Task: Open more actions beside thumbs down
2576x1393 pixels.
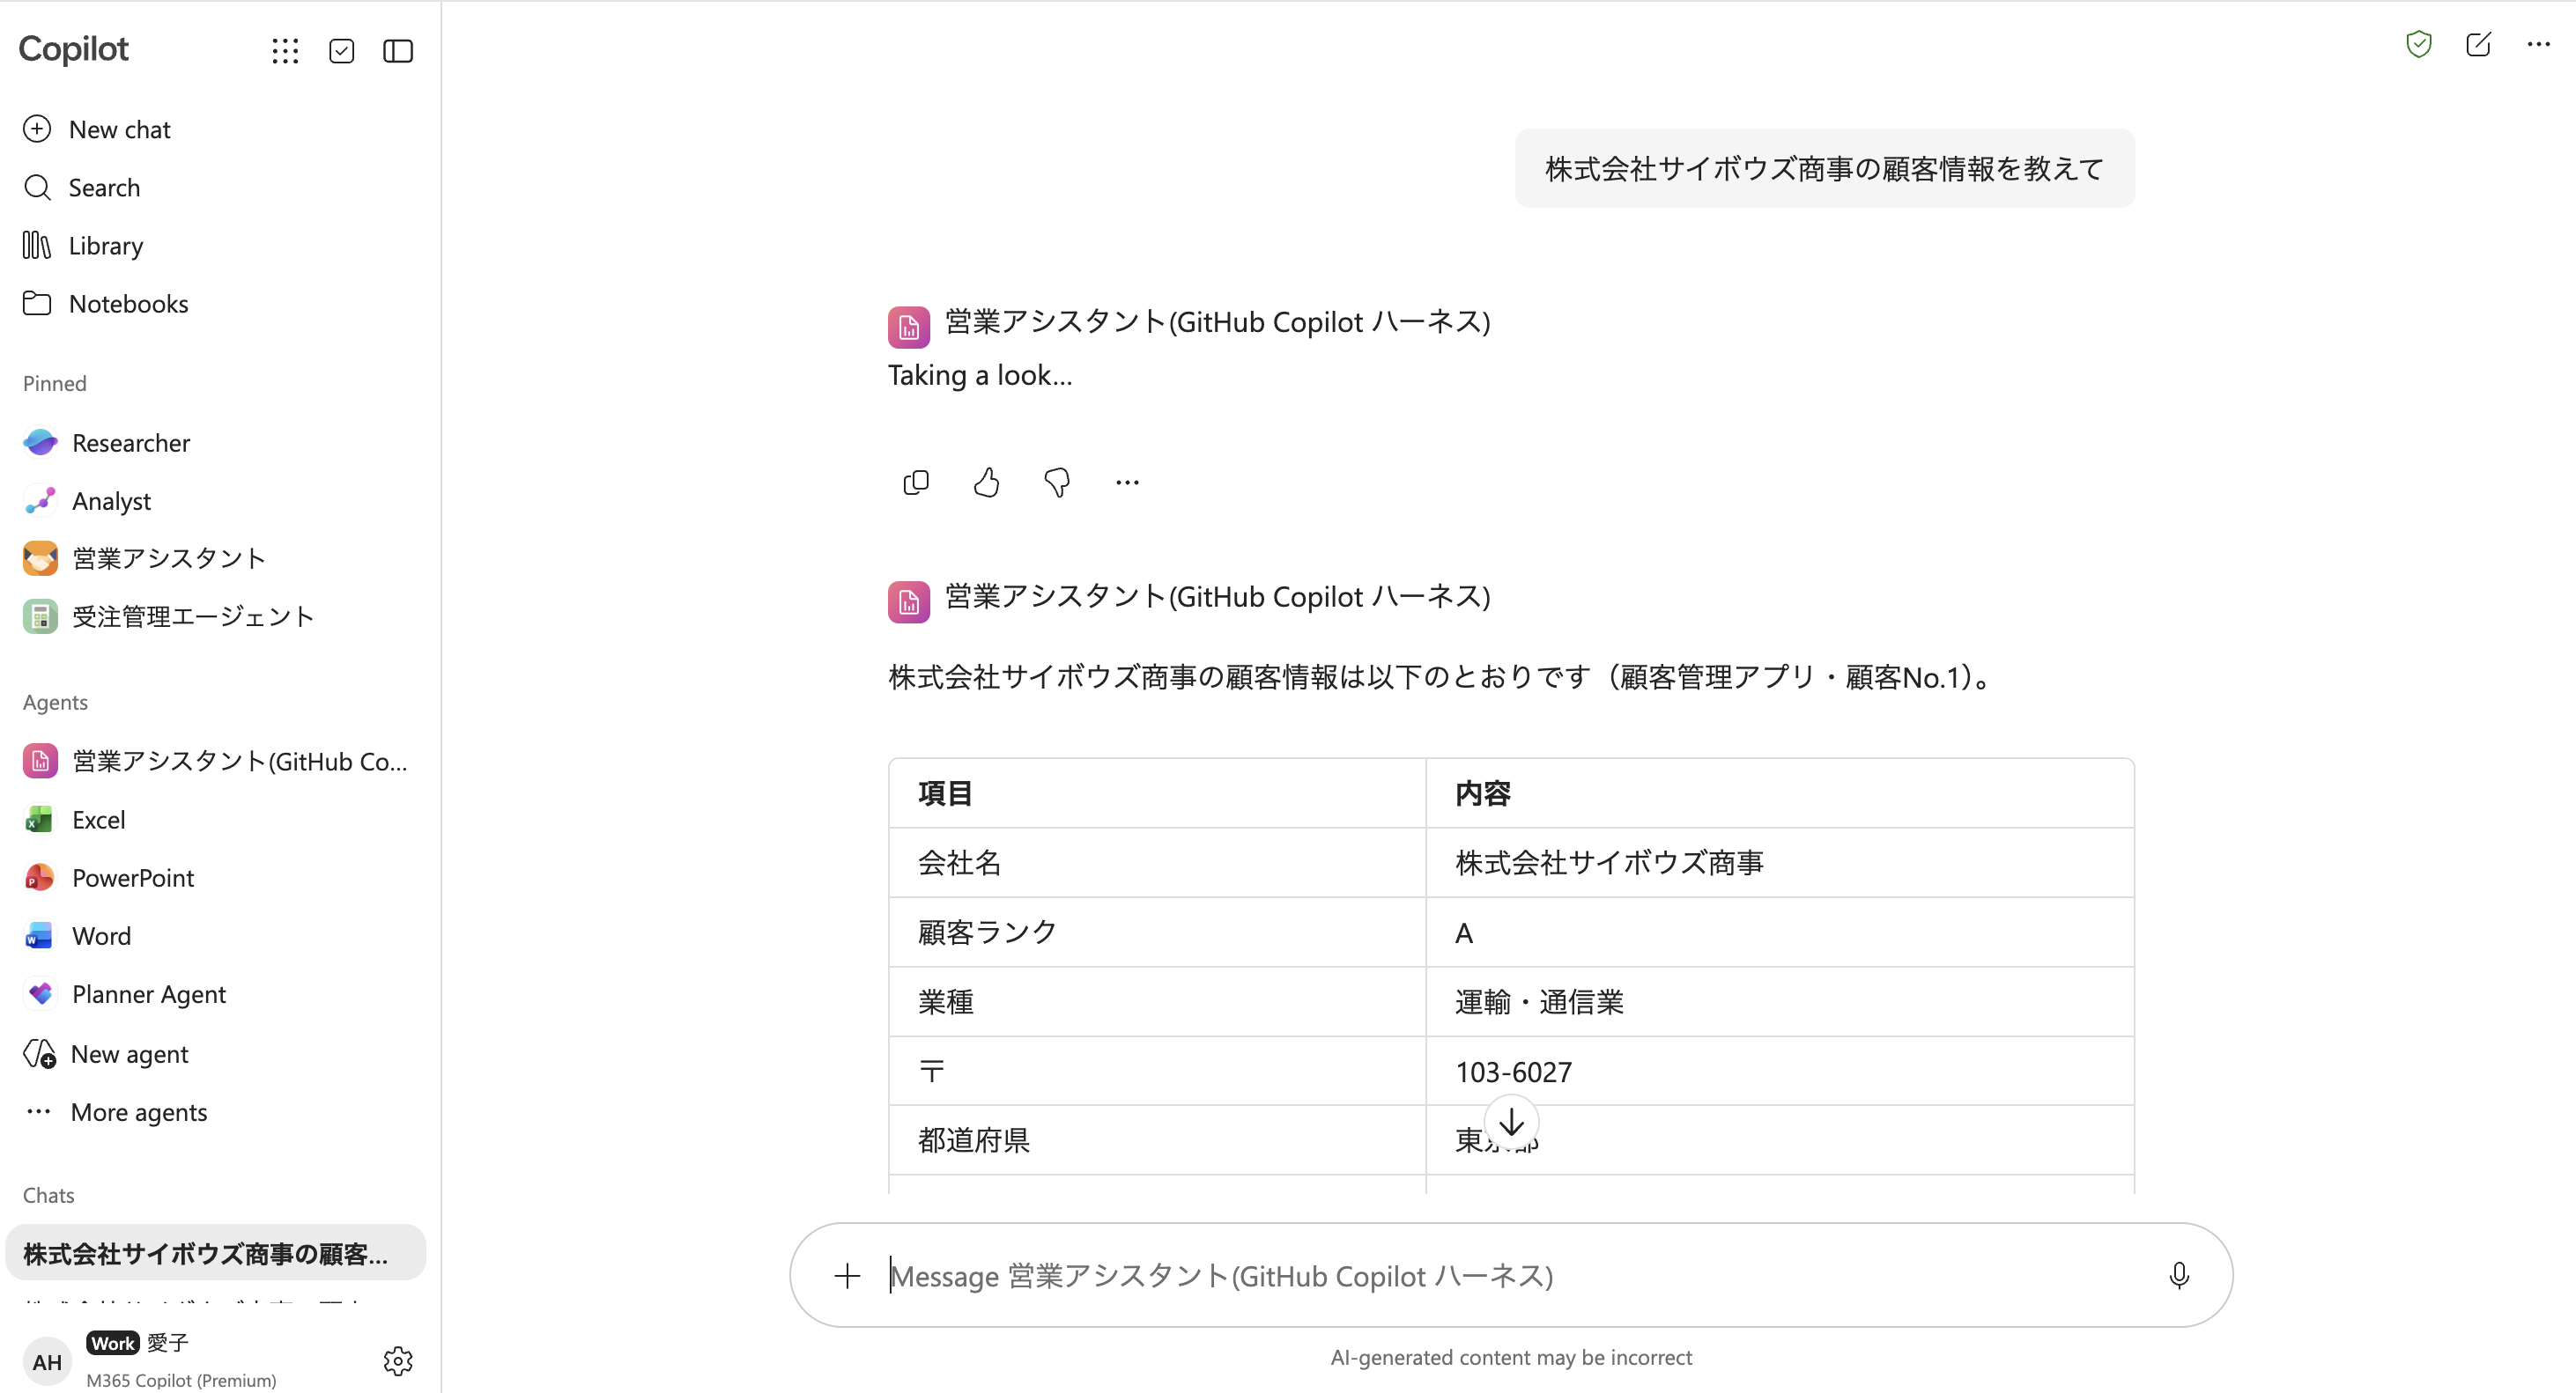Action: (1127, 483)
